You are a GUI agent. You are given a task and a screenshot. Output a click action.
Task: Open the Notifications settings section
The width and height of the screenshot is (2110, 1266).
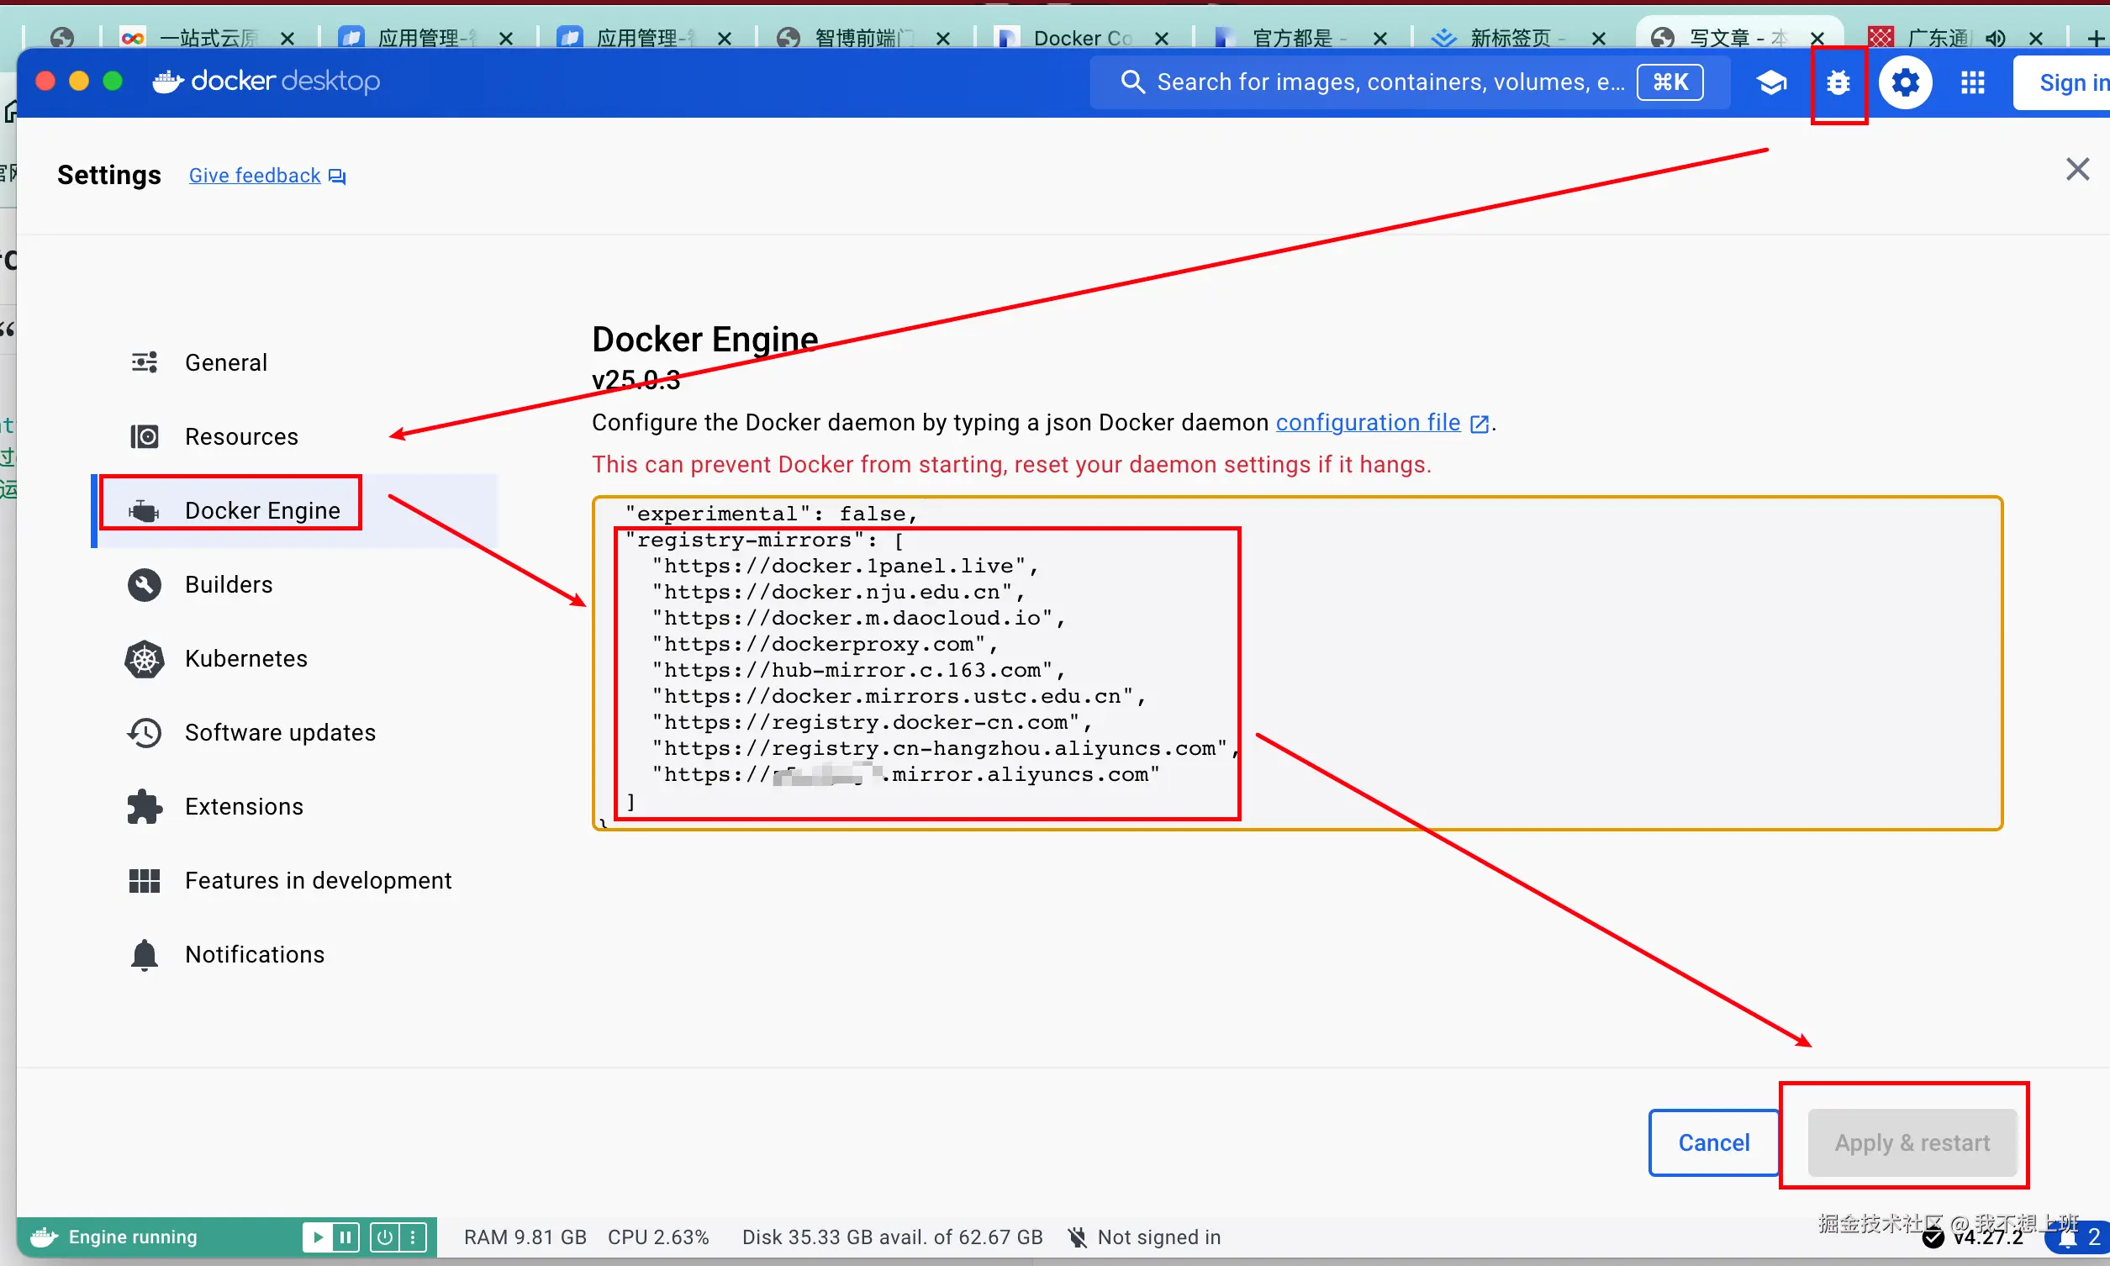(x=296, y=956)
